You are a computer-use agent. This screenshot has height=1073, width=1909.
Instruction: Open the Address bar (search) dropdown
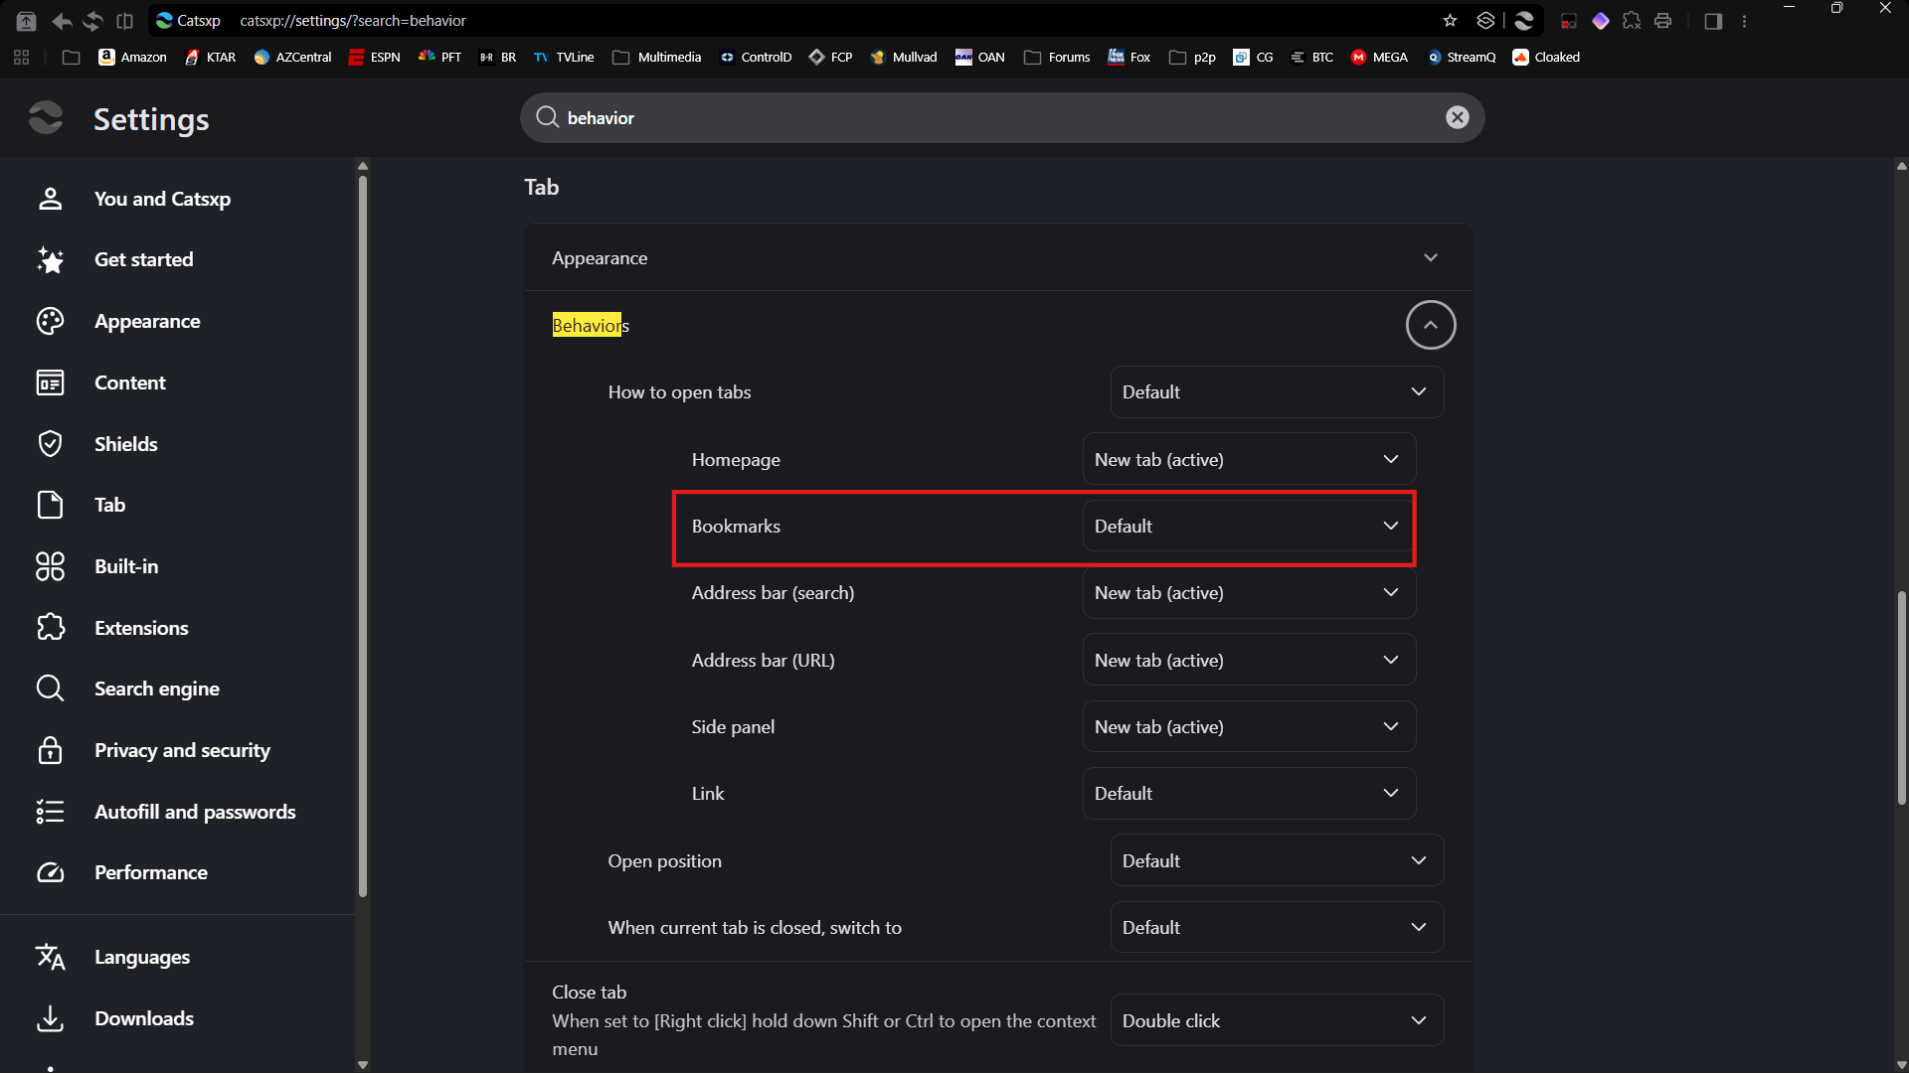(1249, 593)
